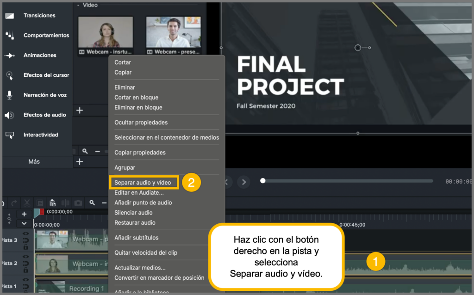
Task: Add a new track with the plus button
Action: coord(24,214)
